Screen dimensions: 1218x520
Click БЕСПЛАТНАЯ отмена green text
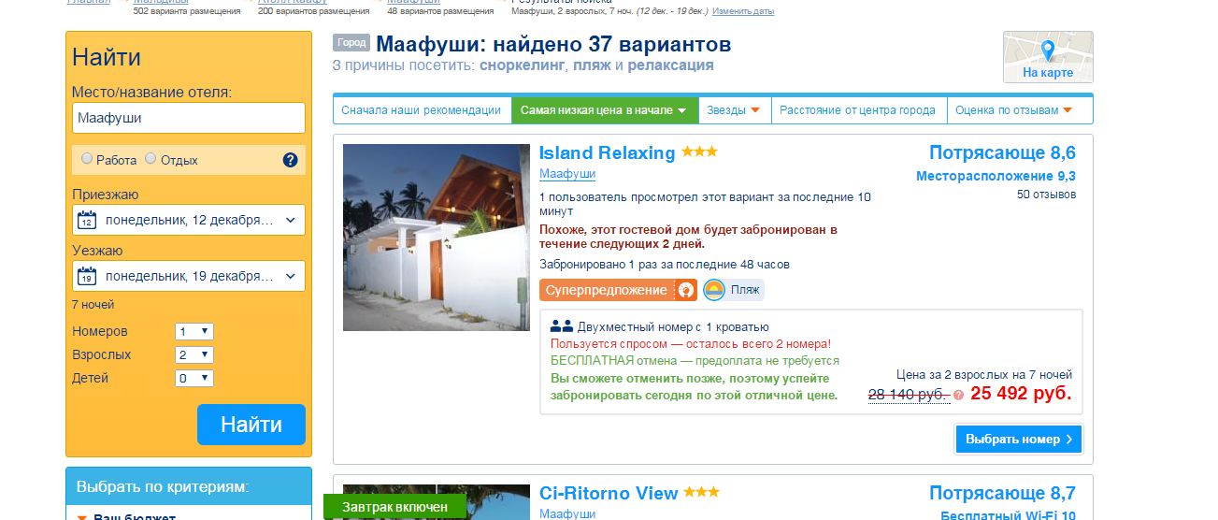click(695, 360)
